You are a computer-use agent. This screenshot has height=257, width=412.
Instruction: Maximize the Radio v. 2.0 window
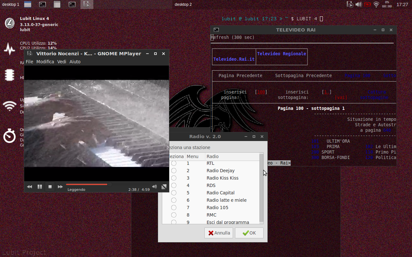pyautogui.click(x=254, y=137)
